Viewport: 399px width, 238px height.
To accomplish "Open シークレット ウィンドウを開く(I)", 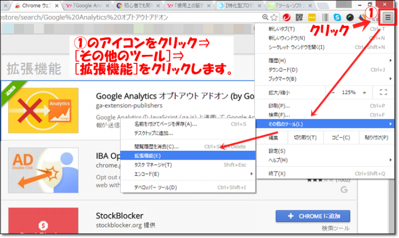I will 325,47.
